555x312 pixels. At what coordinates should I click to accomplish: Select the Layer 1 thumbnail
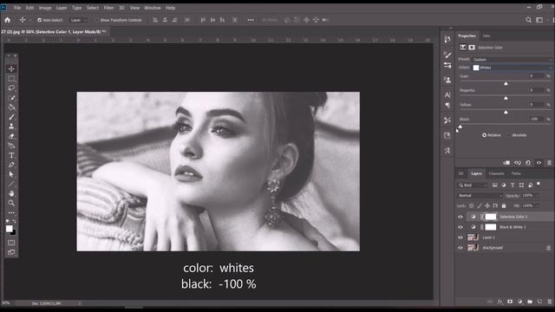point(473,237)
